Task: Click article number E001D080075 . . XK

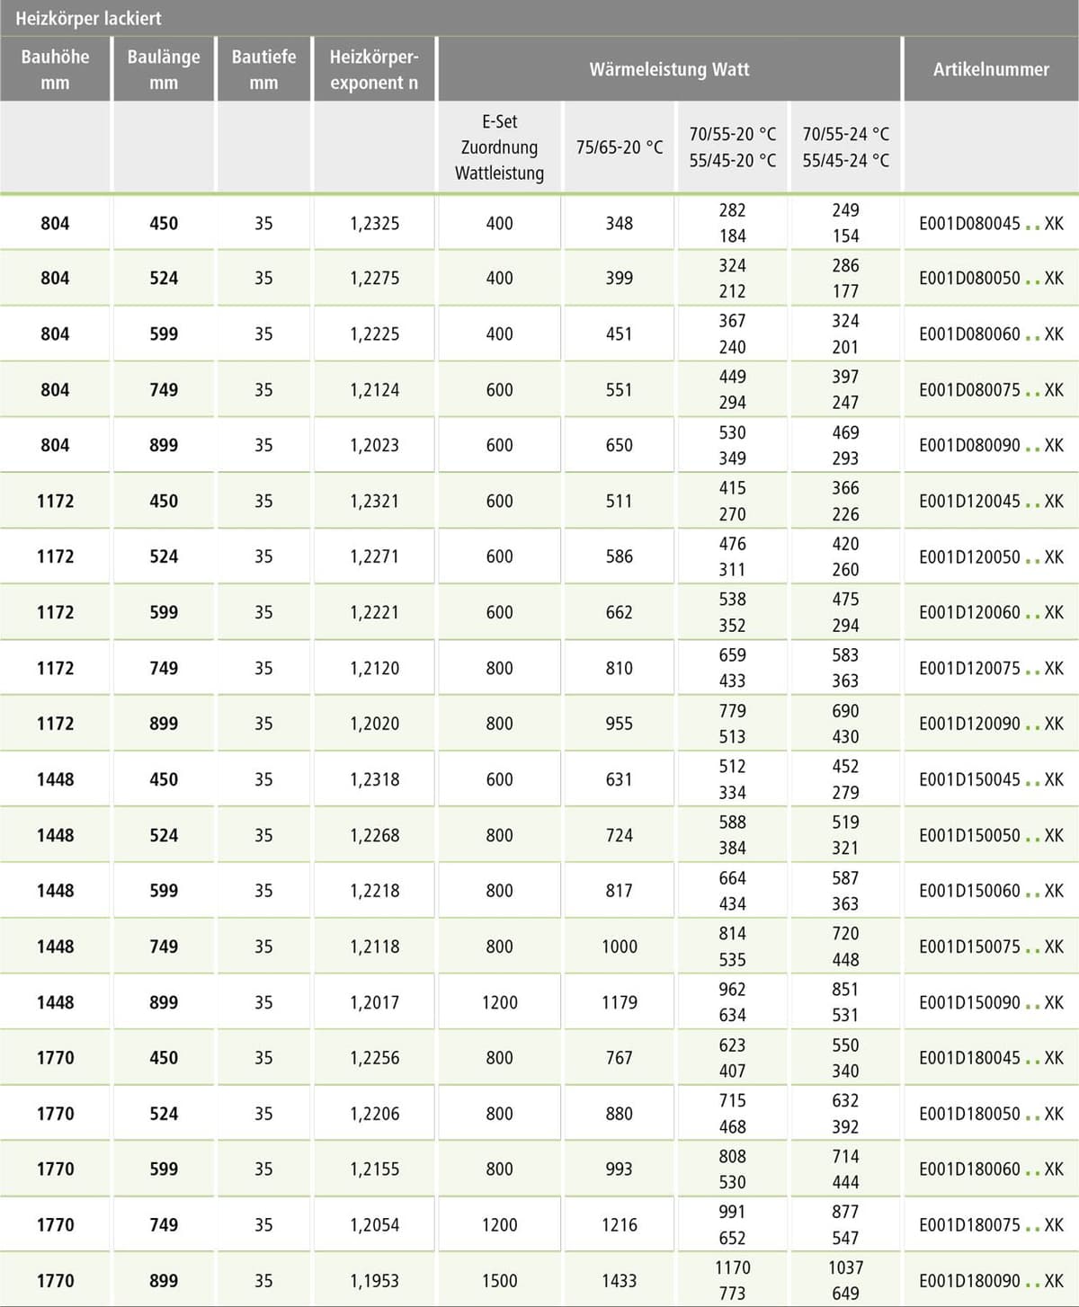Action: [991, 390]
